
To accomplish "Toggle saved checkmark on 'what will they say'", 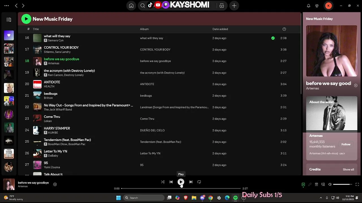I will pos(273,38).
